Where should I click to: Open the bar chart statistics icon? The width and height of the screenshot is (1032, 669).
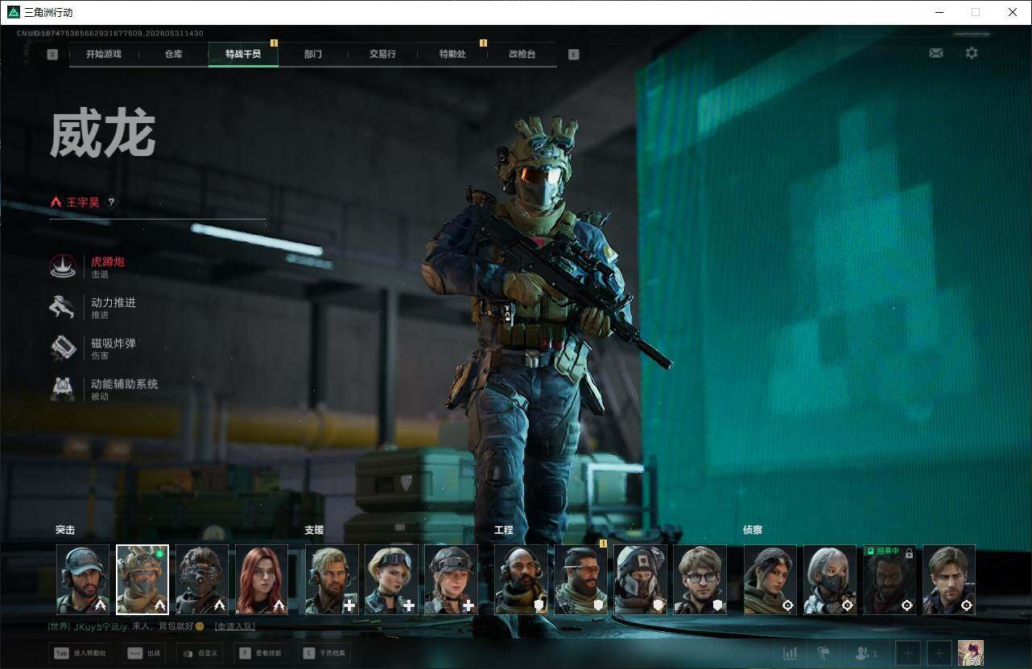(791, 654)
